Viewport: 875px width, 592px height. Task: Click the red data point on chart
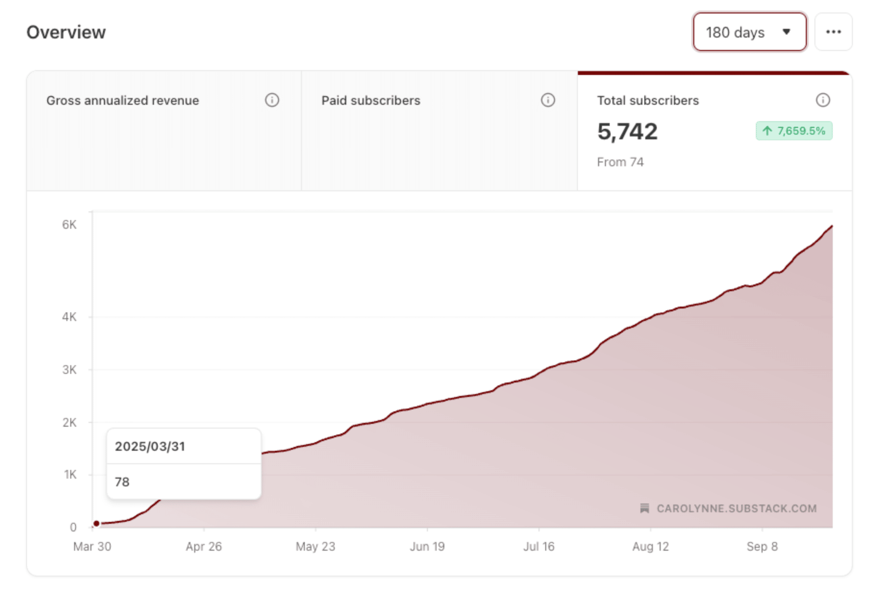click(x=97, y=523)
